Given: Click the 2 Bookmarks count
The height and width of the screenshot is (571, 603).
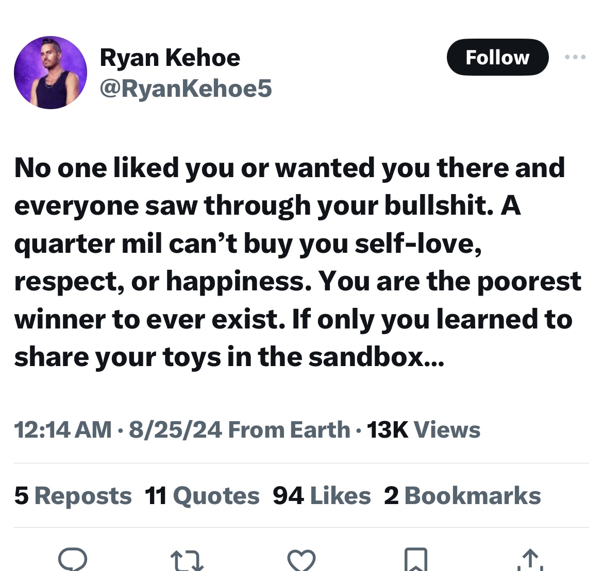Looking at the screenshot, I should 463,496.
